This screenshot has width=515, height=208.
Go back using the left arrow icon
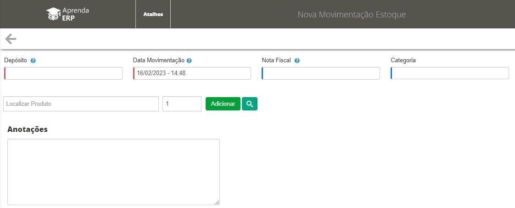coord(11,39)
